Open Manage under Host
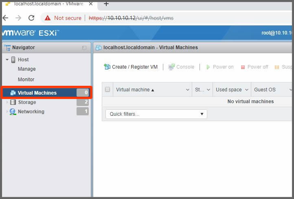This screenshot has width=294, height=199. pos(26,69)
